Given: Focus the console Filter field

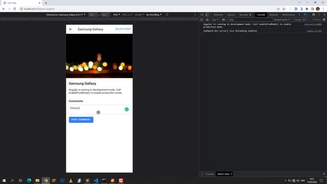Looking at the screenshot, I should point(250,19).
